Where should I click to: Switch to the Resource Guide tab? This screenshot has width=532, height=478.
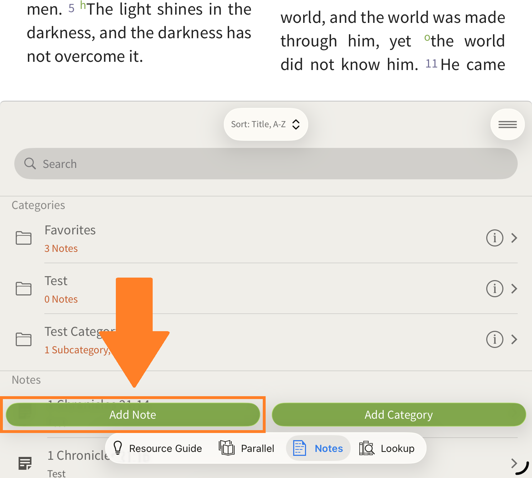pos(157,448)
